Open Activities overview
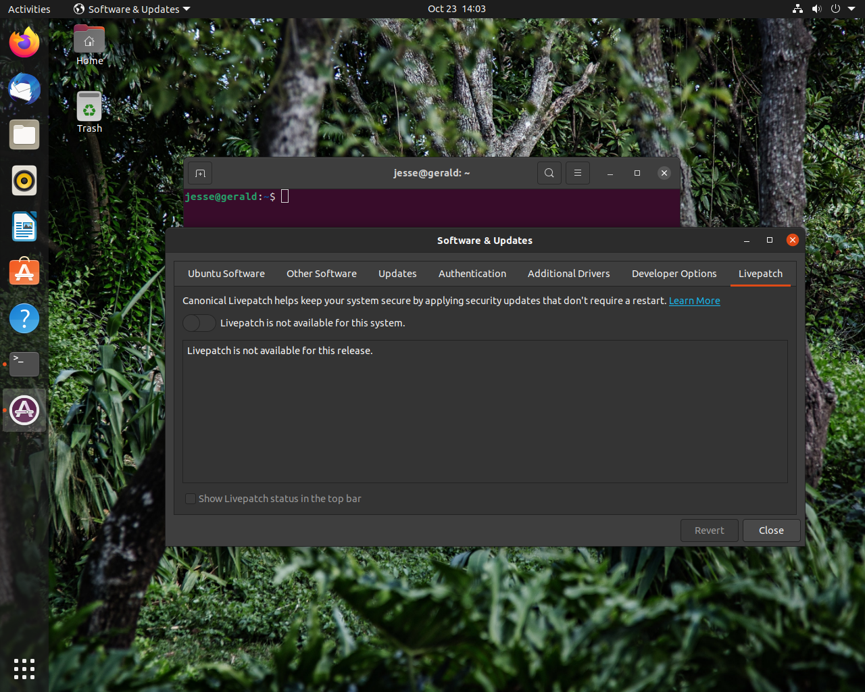The height and width of the screenshot is (692, 865). point(29,9)
